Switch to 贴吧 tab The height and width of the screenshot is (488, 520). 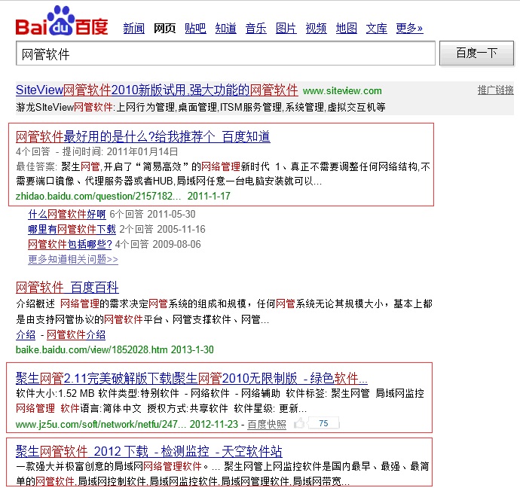pyautogui.click(x=195, y=28)
